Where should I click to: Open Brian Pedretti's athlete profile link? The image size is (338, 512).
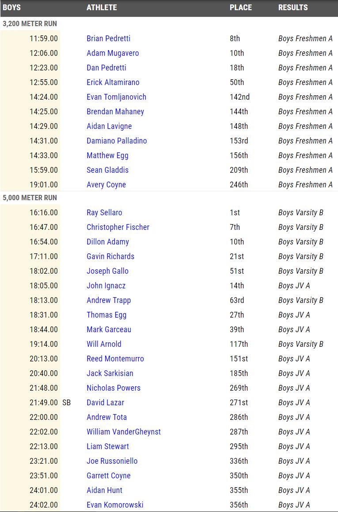[x=108, y=39]
